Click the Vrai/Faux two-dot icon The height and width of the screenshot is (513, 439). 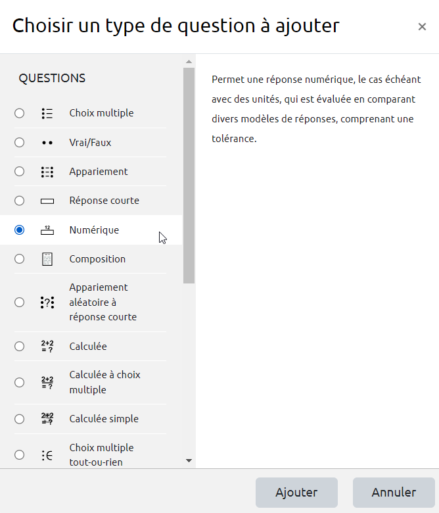click(47, 143)
